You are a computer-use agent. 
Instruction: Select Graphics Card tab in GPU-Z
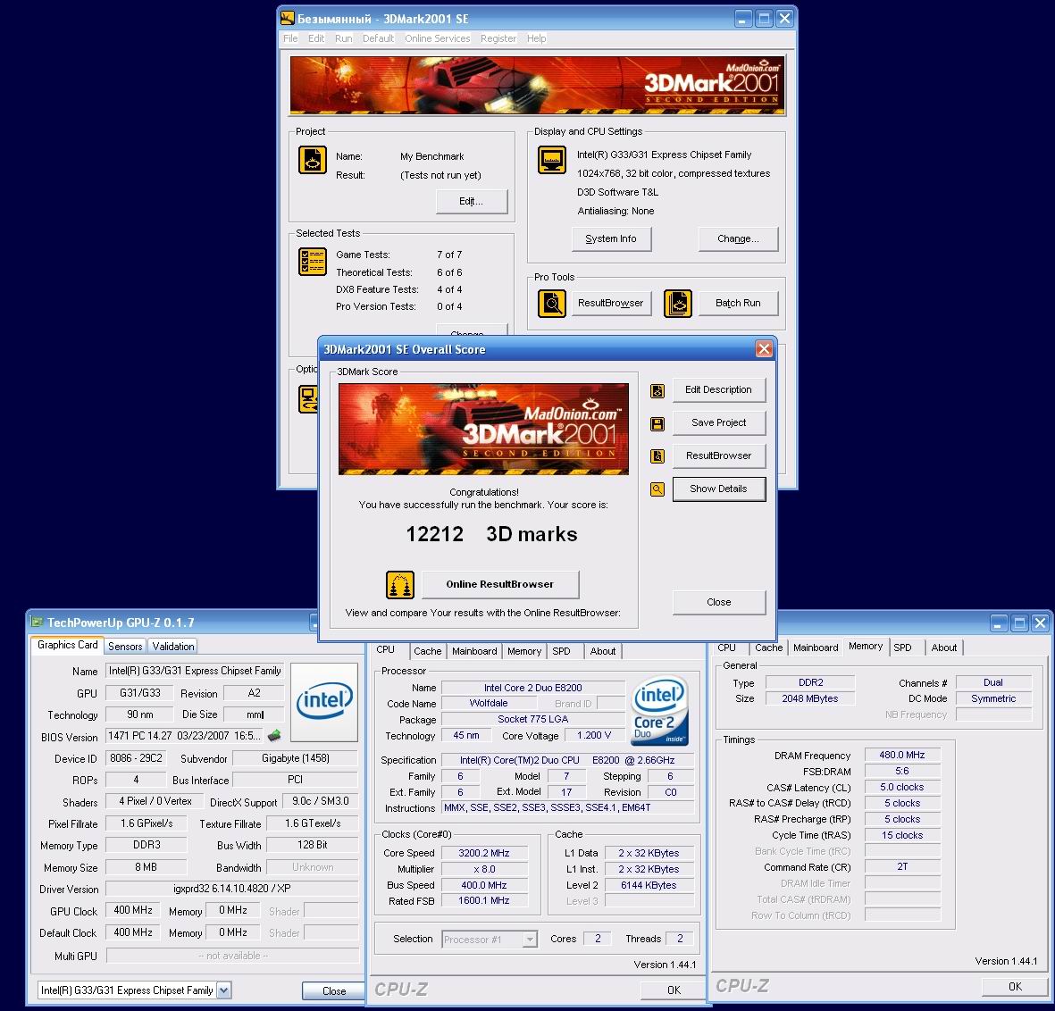67,645
